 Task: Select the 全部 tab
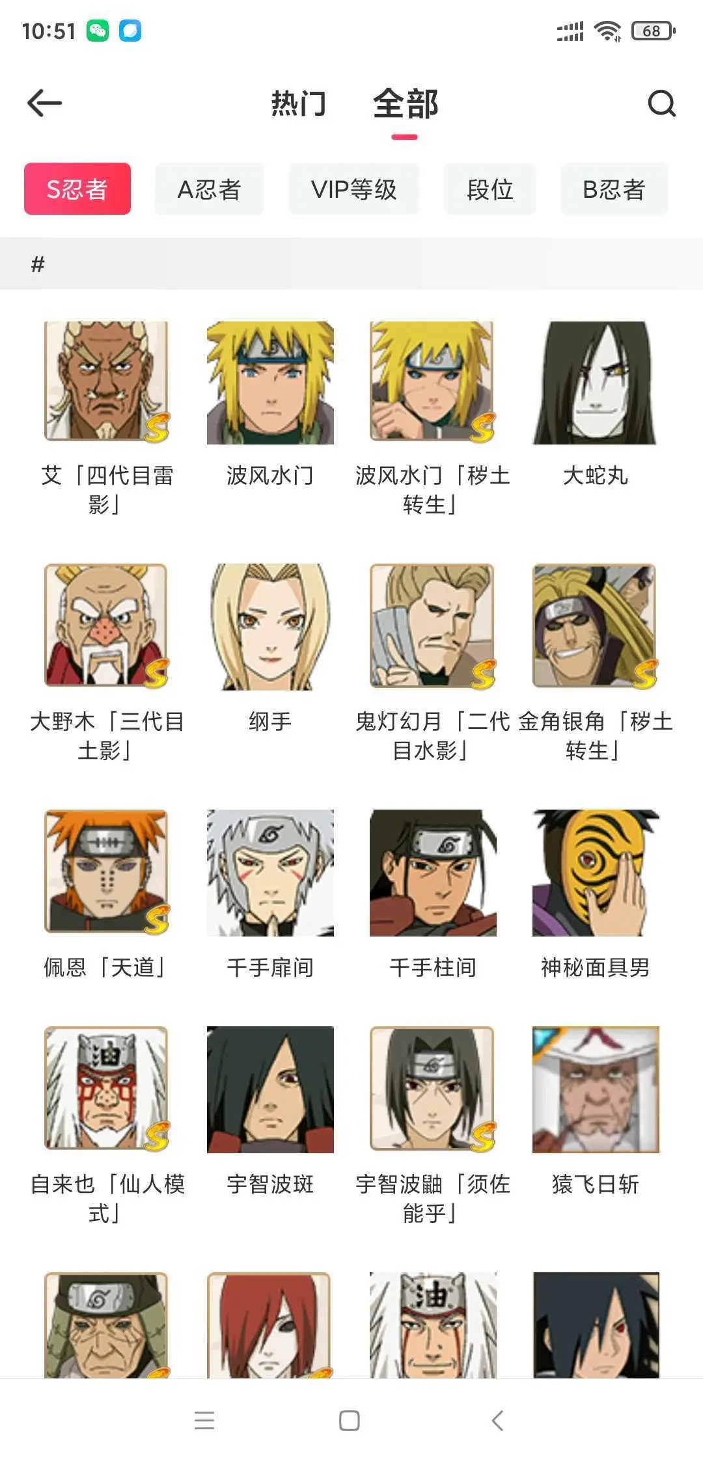coord(406,103)
